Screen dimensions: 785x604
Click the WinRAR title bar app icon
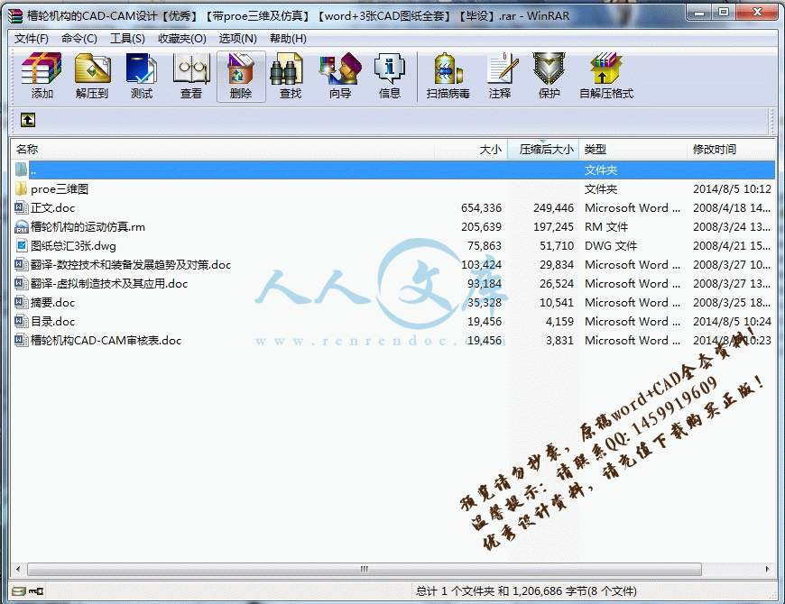pyautogui.click(x=15, y=16)
